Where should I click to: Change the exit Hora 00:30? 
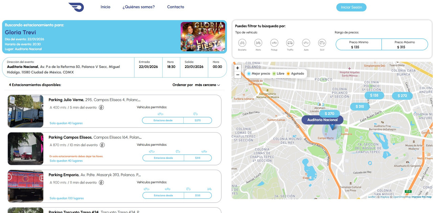coord(217,67)
